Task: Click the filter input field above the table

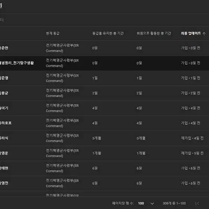Action: [x=104, y=20]
